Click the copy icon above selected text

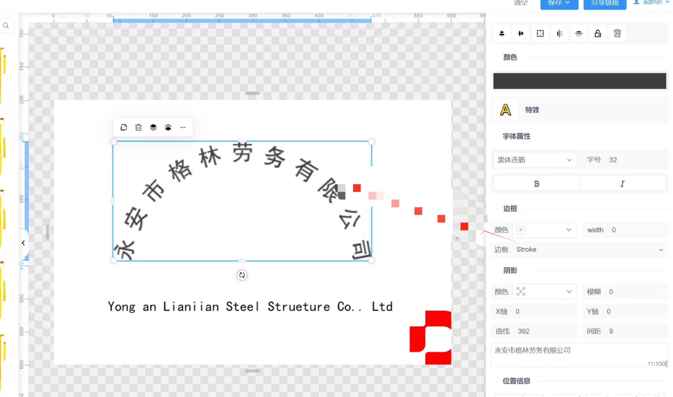pos(124,127)
